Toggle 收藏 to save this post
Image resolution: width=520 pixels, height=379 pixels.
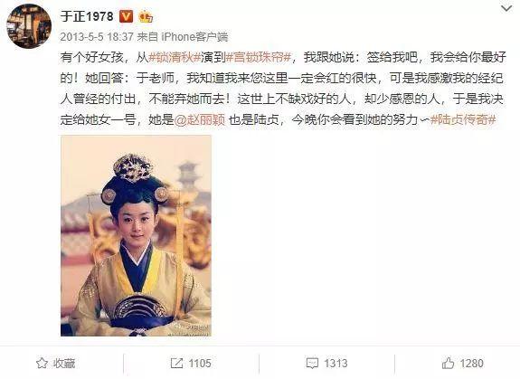[64, 364]
